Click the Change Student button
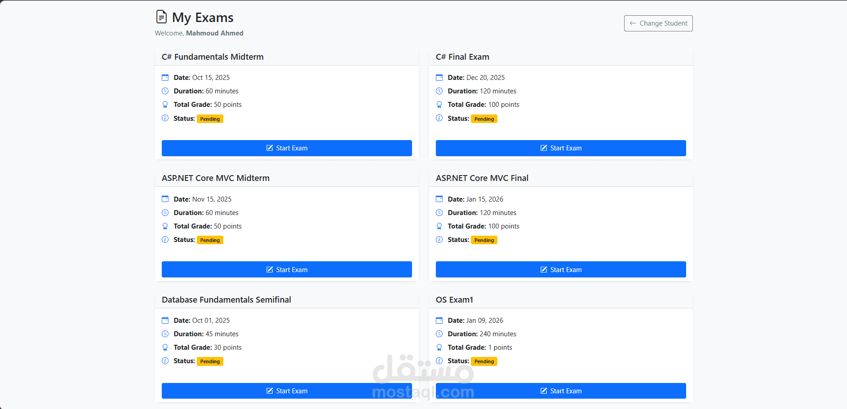Screen dimensions: 847x409 (x=658, y=23)
